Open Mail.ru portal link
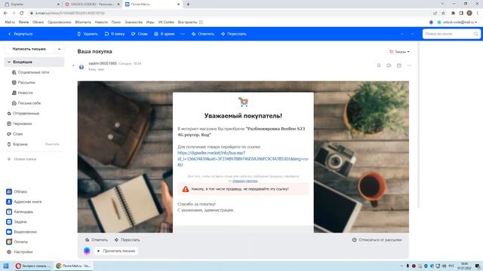This screenshot has width=483, height=271. [10, 22]
